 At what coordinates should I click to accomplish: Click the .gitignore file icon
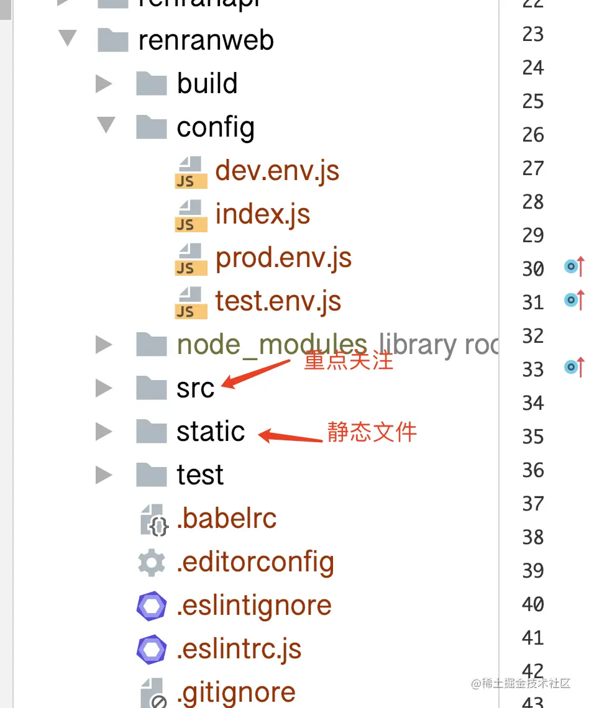coord(153,694)
